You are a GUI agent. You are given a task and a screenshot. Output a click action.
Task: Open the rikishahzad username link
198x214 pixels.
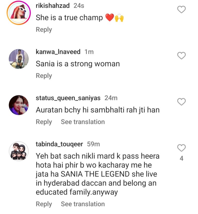53,6
